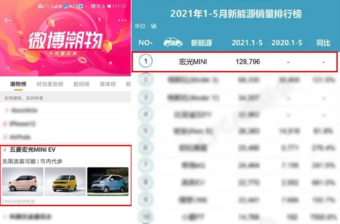Image resolution: width=340 pixels, height=224 pixels.
Task: Open the blue MINI EV car photo
Action: 108,181
